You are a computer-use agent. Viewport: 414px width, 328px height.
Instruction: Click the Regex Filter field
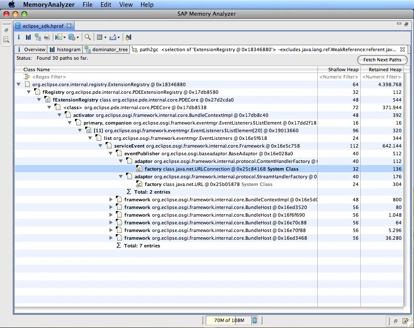point(49,77)
